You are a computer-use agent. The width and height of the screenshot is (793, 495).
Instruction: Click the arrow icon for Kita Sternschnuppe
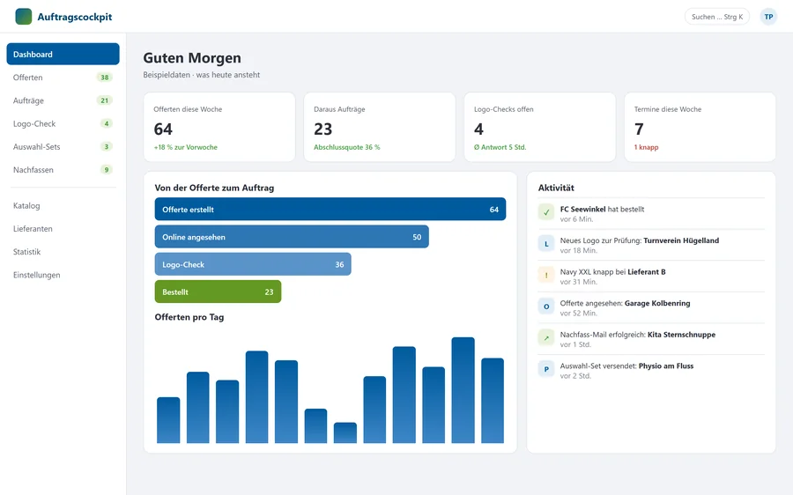click(x=546, y=337)
